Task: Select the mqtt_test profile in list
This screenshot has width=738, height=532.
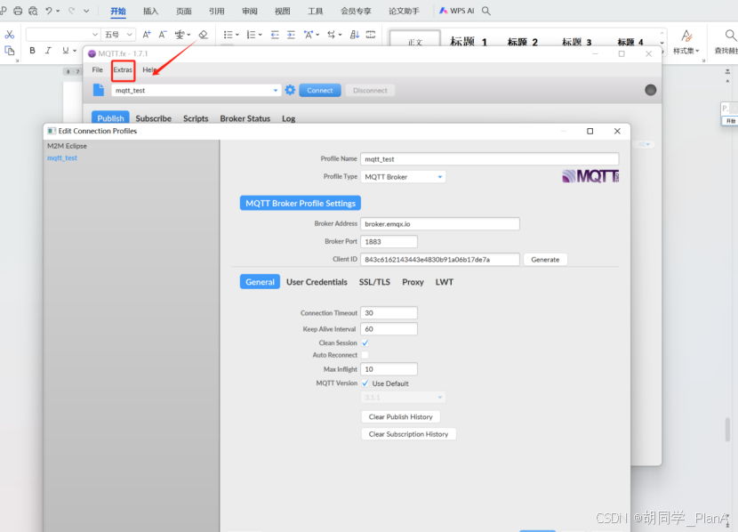Action: pyautogui.click(x=62, y=158)
